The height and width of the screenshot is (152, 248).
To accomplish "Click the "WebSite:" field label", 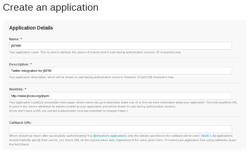I will click(x=16, y=89).
